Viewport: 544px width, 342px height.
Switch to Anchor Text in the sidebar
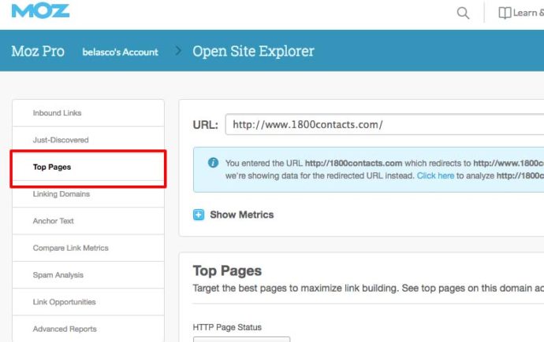pyautogui.click(x=88, y=221)
